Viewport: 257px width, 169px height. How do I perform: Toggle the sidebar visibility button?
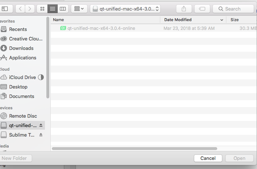click(5, 9)
